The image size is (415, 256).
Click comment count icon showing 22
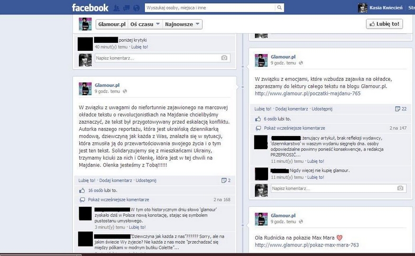point(398,109)
